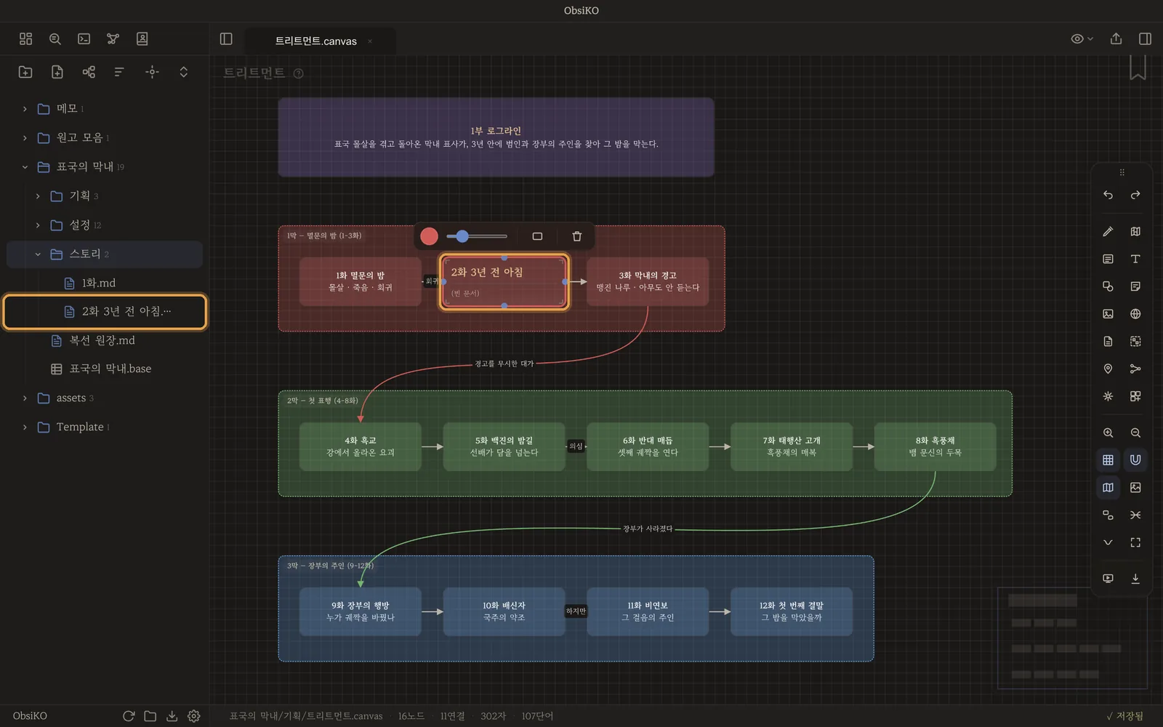
Task: Select the pencil draw tool
Action: click(x=1108, y=231)
